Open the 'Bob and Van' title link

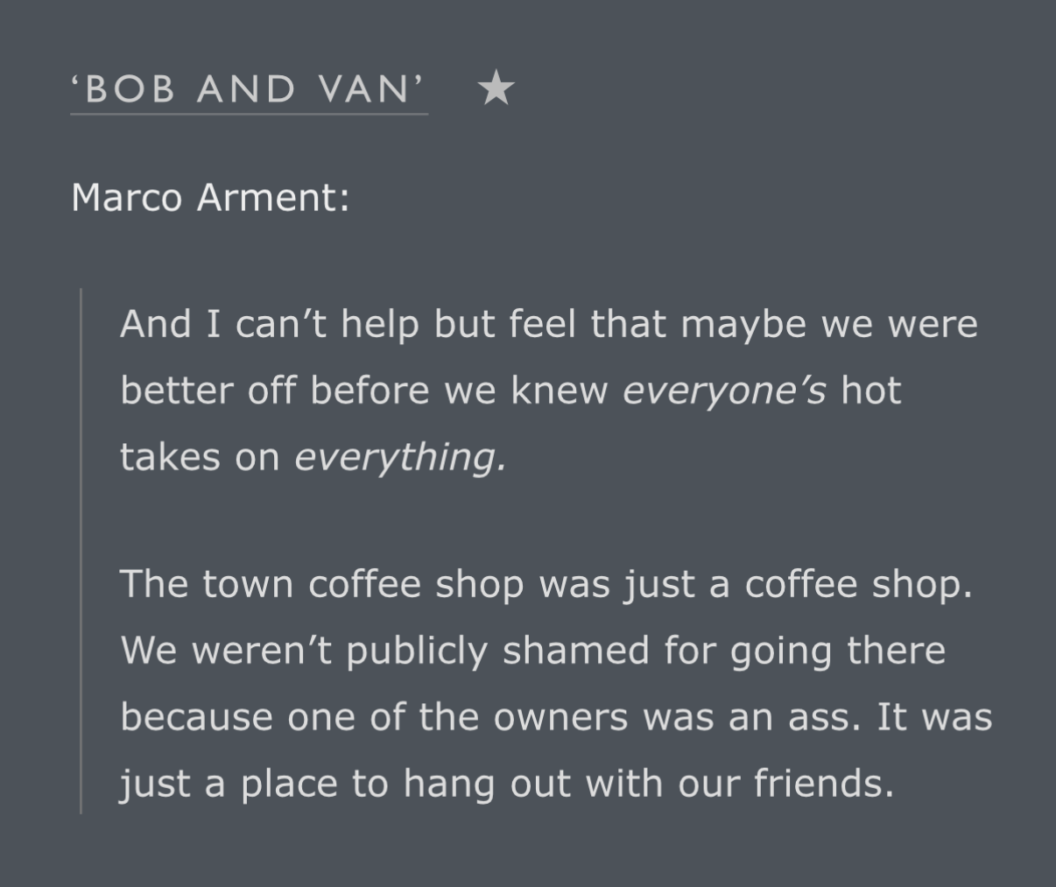(249, 89)
